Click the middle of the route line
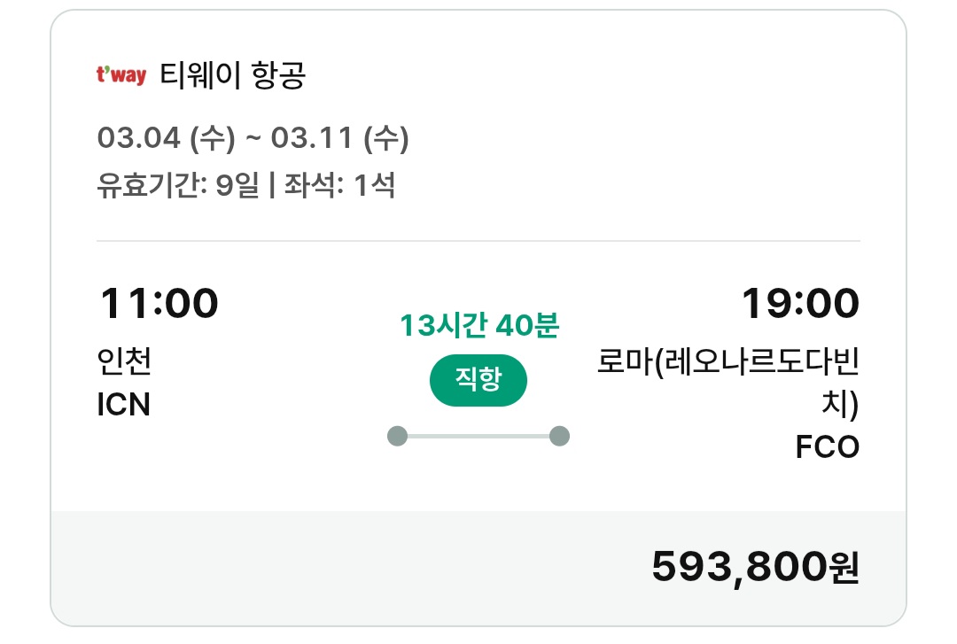Image resolution: width=957 pixels, height=644 pixels. [x=478, y=436]
